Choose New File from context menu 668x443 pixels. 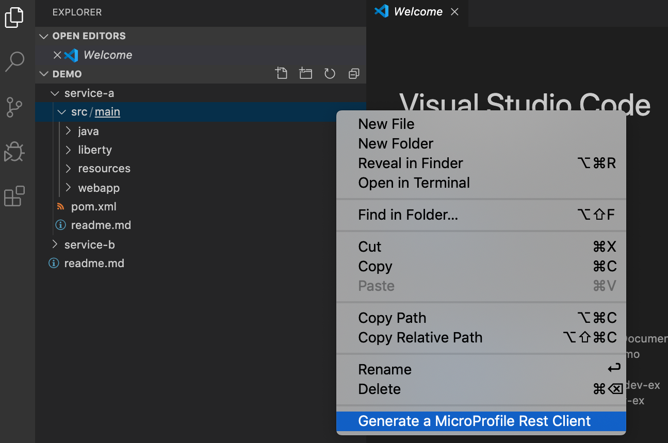[481, 124]
